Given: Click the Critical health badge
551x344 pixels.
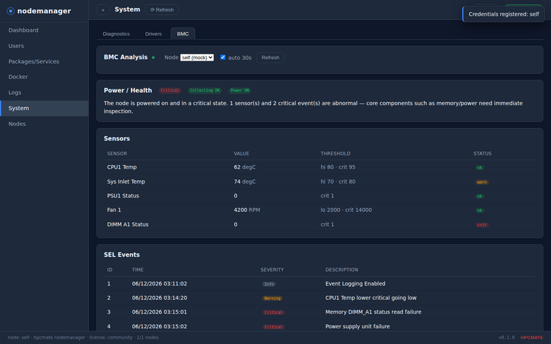Looking at the screenshot, I should 169,91.
